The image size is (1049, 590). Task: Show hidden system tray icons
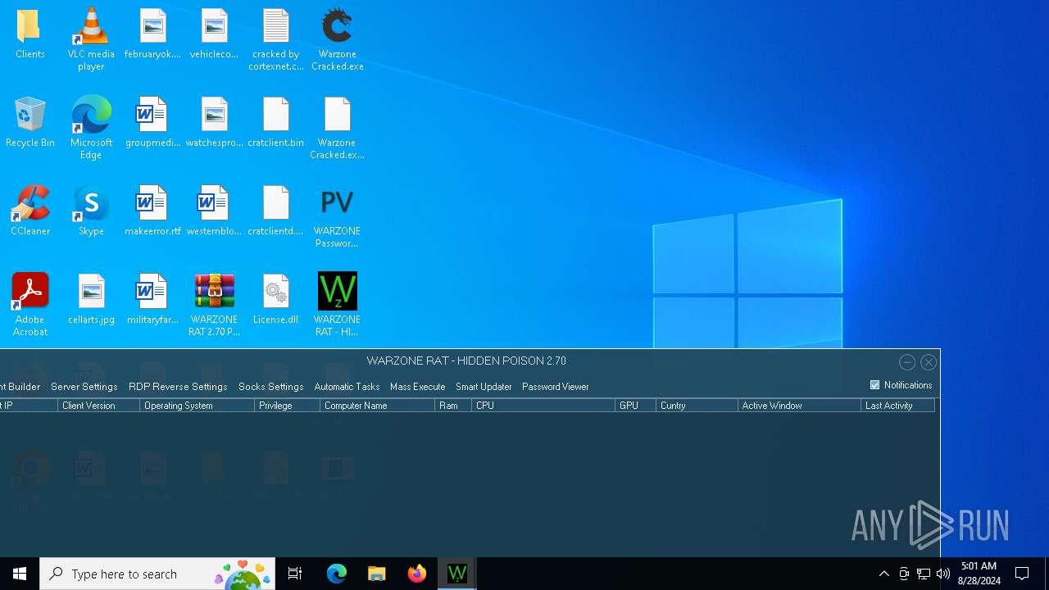coord(884,574)
